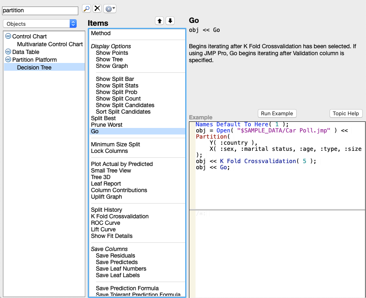This screenshot has width=366, height=298.
Task: Collapse the Data Table node icon
Action: pos(8,52)
